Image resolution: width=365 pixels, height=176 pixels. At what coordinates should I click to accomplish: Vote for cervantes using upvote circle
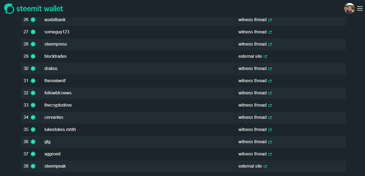(33, 117)
